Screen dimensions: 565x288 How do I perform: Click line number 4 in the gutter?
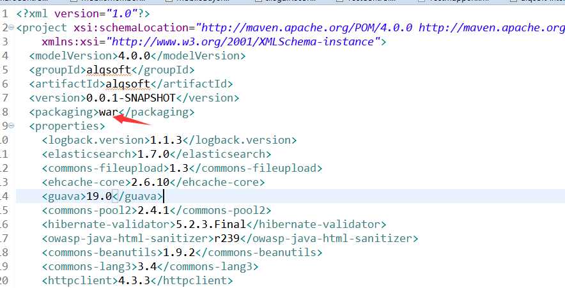coord(4,56)
